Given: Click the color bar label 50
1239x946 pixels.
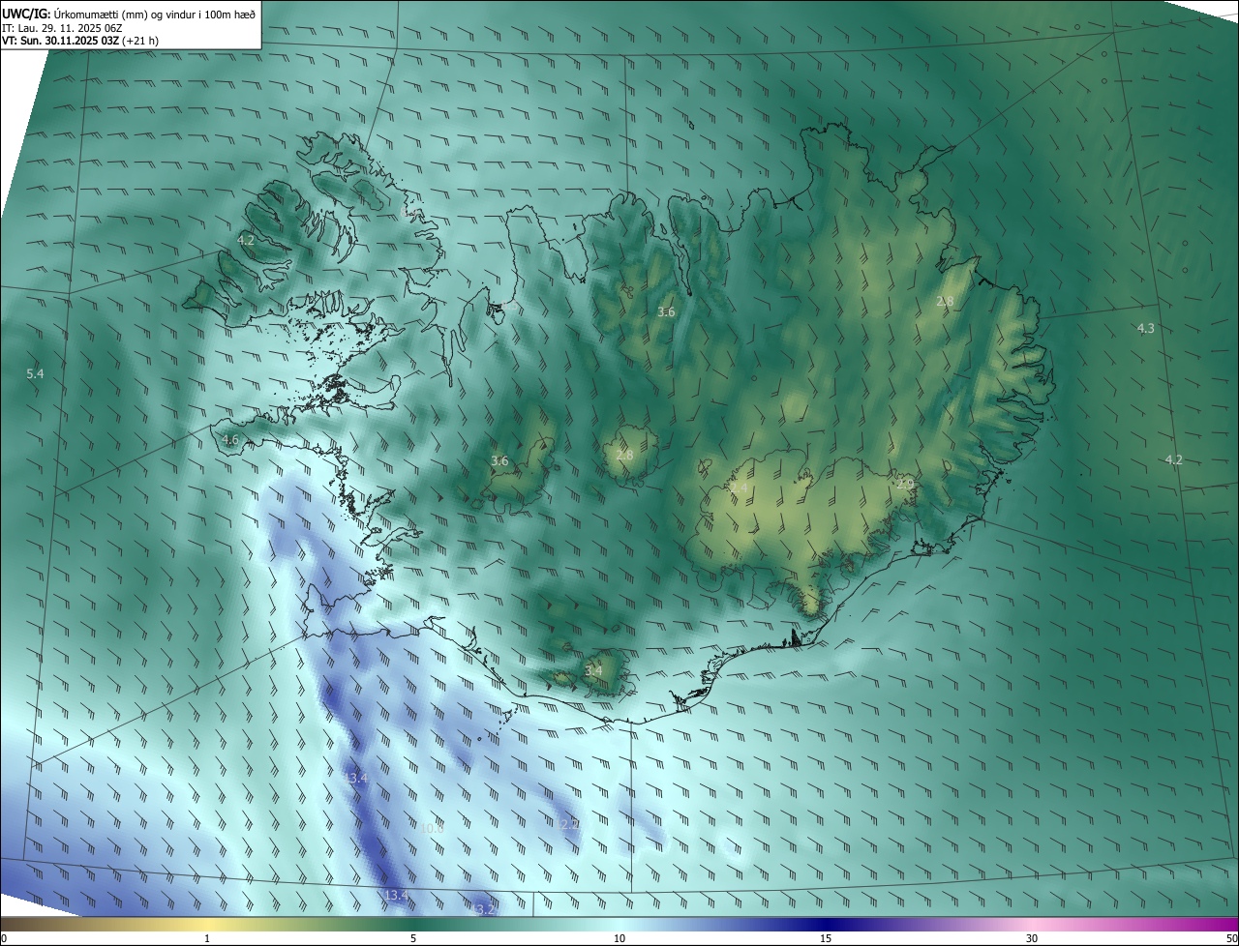Looking at the screenshot, I should pos(1231,938).
